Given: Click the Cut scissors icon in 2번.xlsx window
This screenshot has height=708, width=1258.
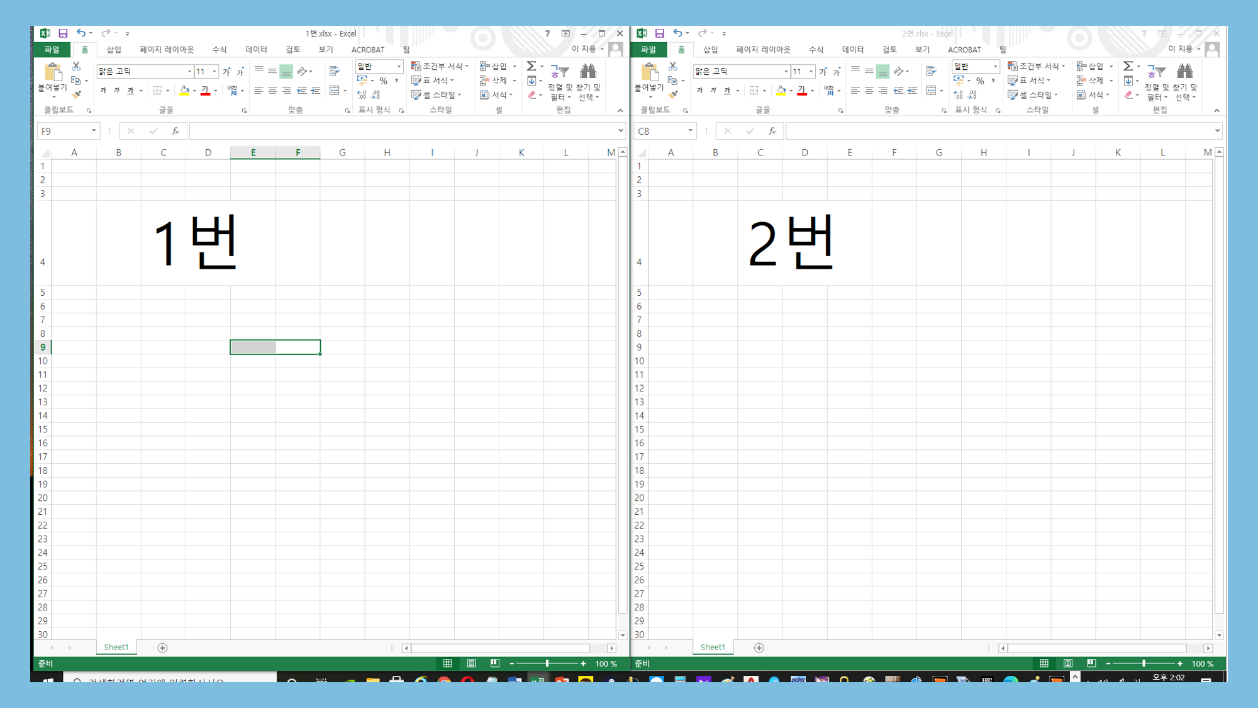Looking at the screenshot, I should (672, 66).
